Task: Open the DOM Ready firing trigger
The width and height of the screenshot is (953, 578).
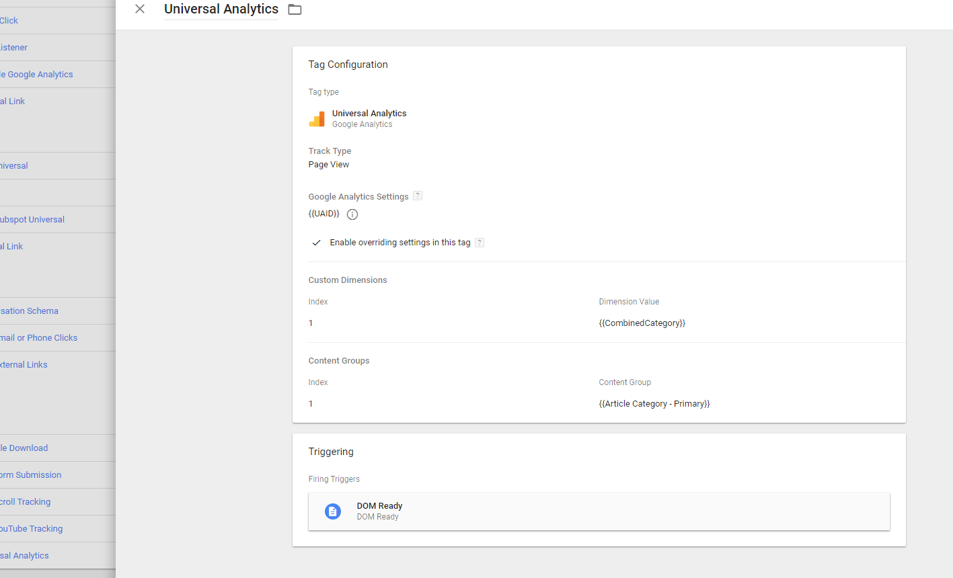Action: 599,511
